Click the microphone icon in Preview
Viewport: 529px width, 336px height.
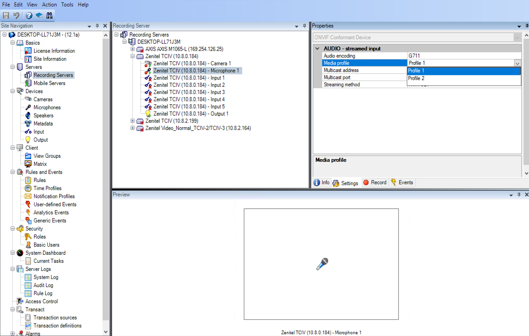[322, 264]
